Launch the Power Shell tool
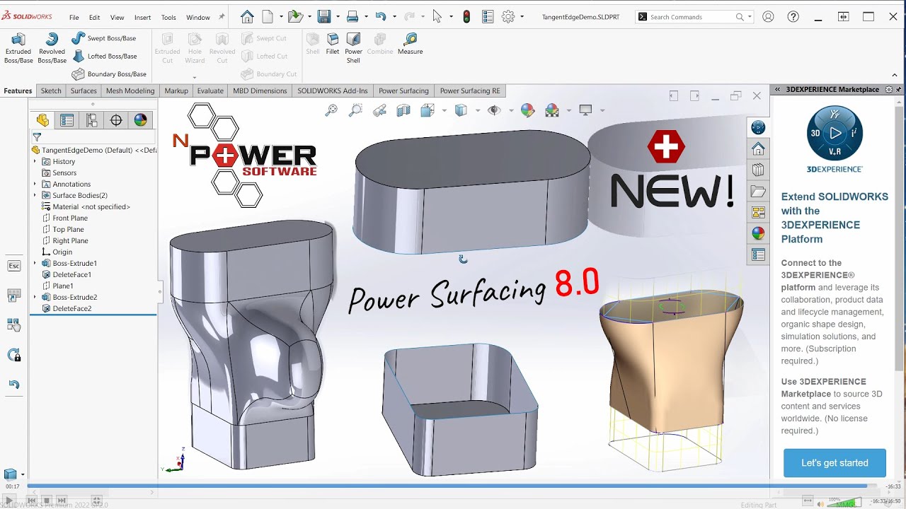906x509 pixels. (353, 48)
